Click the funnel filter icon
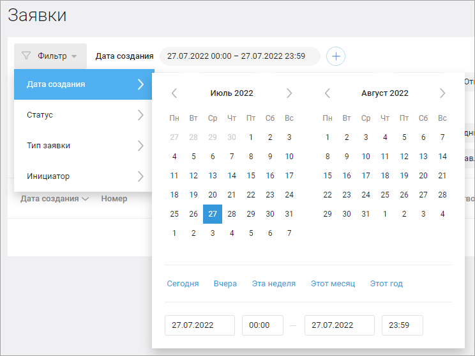Image resolution: width=475 pixels, height=356 pixels. pos(26,56)
